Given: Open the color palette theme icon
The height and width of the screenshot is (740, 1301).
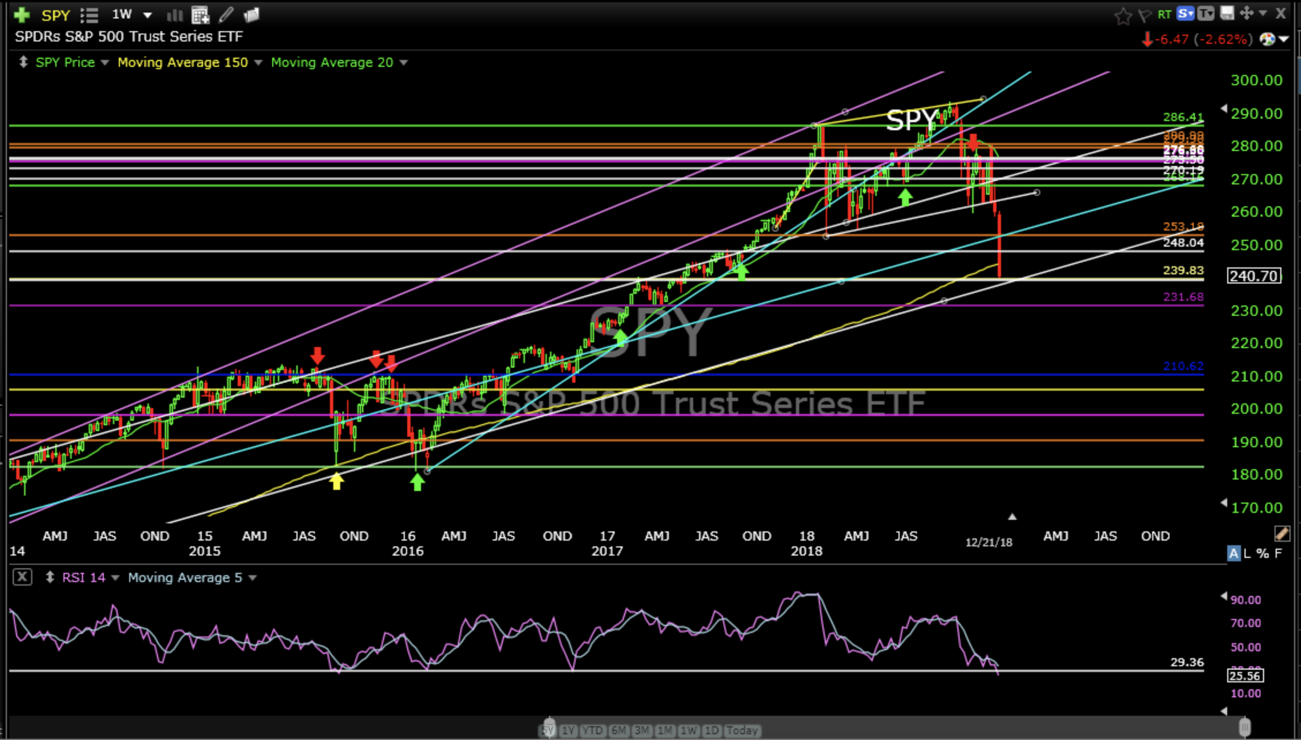Looking at the screenshot, I should point(1267,39).
